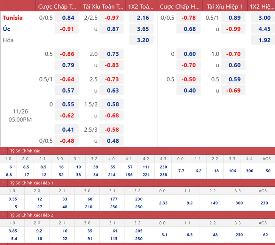This screenshot has height=245, width=275.
Task: Select the Tài Xỉu Hiệp 1 column header
Action: pos(225,6)
